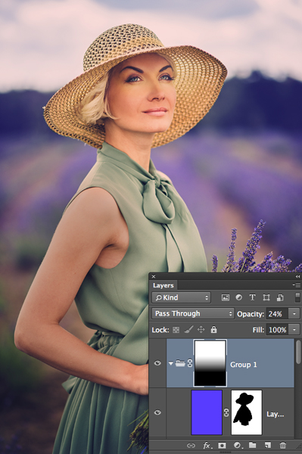302x454 pixels.
Task: Select the Group 1 gradient mask thumbnail
Action: click(210, 363)
